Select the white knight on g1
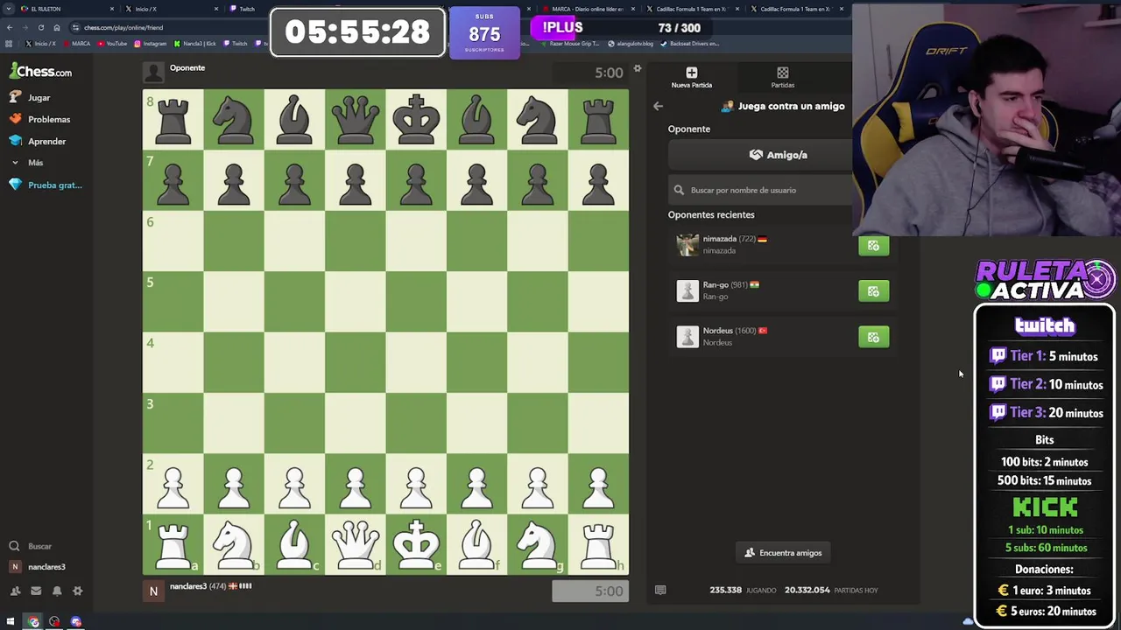Image resolution: width=1121 pixels, height=630 pixels. [538, 544]
